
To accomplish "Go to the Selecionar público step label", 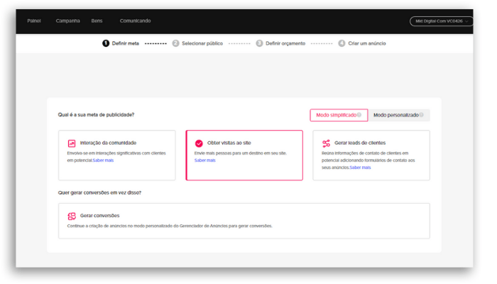I will pyautogui.click(x=202, y=43).
